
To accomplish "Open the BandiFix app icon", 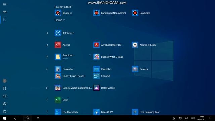I will pyautogui.click(x=58, y=13).
